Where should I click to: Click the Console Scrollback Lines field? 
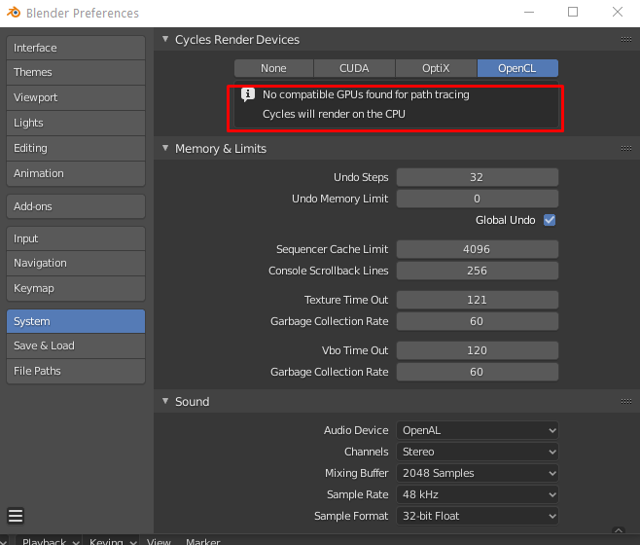(x=478, y=271)
